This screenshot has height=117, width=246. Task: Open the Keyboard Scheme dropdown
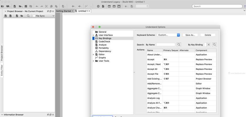(x=168, y=35)
